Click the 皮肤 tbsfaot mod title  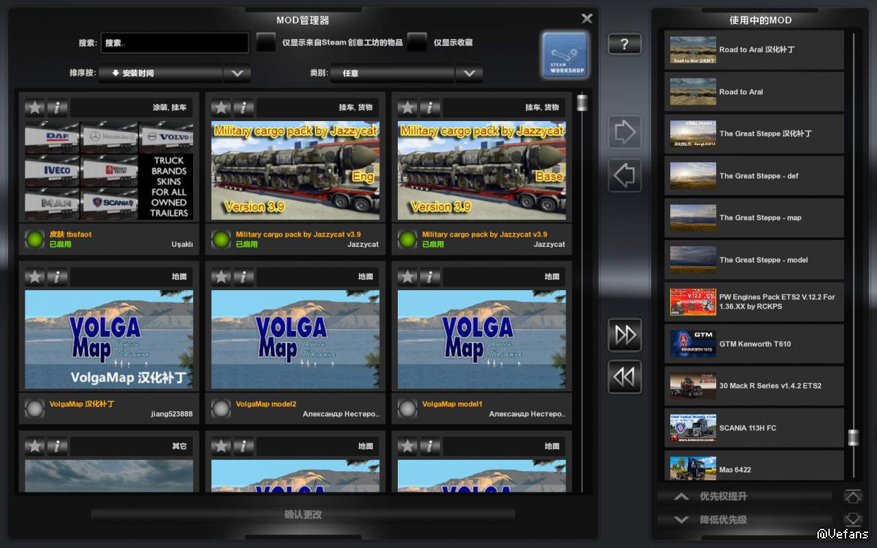(x=71, y=234)
